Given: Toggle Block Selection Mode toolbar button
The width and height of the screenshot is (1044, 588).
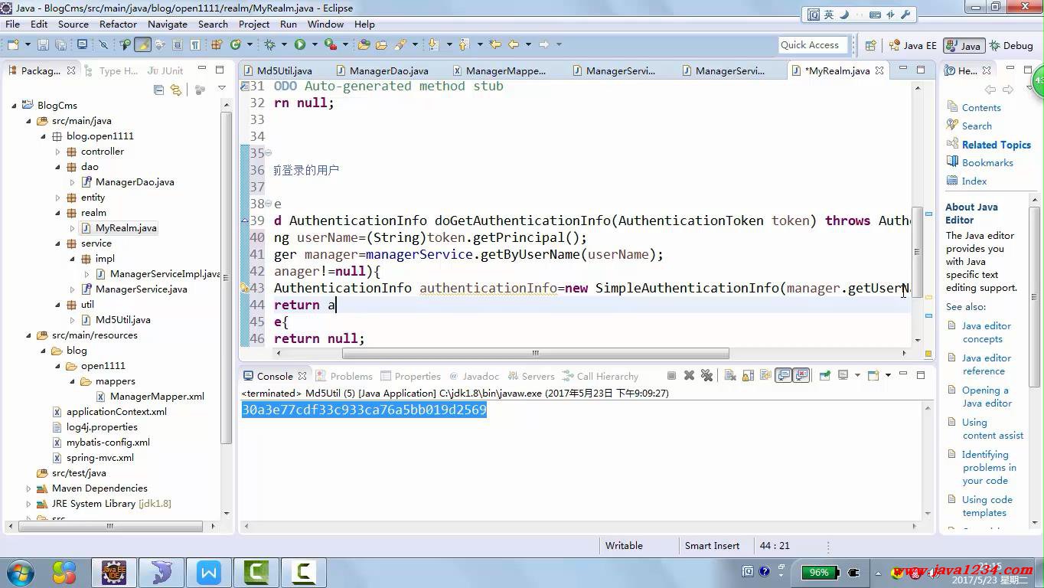Looking at the screenshot, I should pos(177,44).
